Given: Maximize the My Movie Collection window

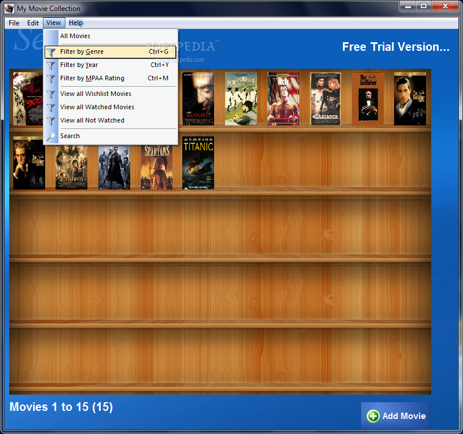Looking at the screenshot, I should coord(424,6).
